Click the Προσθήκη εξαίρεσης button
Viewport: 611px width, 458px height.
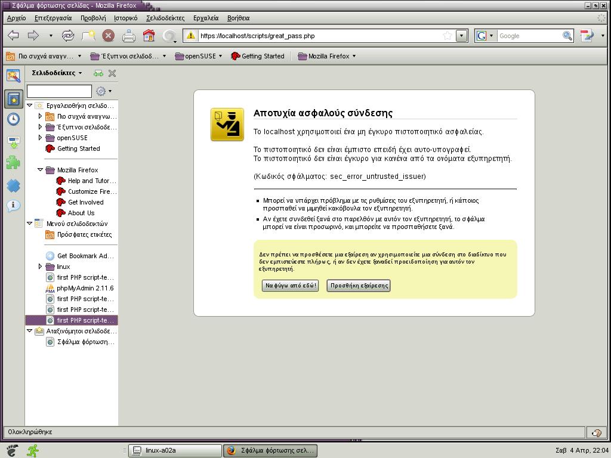coord(359,286)
